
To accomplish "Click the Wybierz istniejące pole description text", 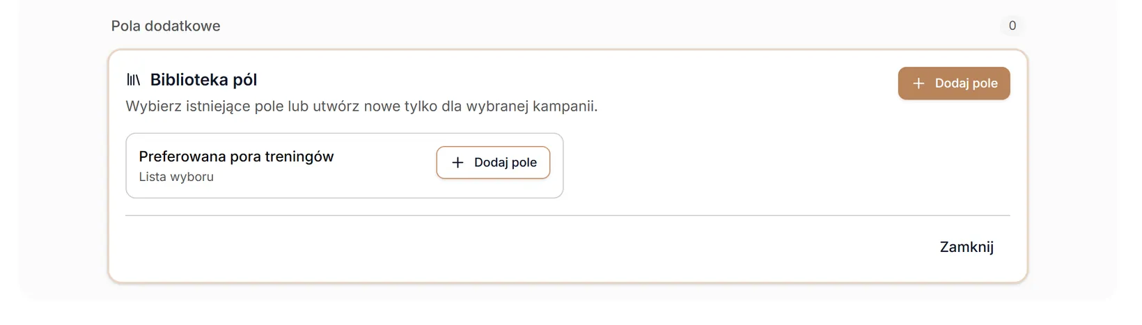I will pos(361,106).
